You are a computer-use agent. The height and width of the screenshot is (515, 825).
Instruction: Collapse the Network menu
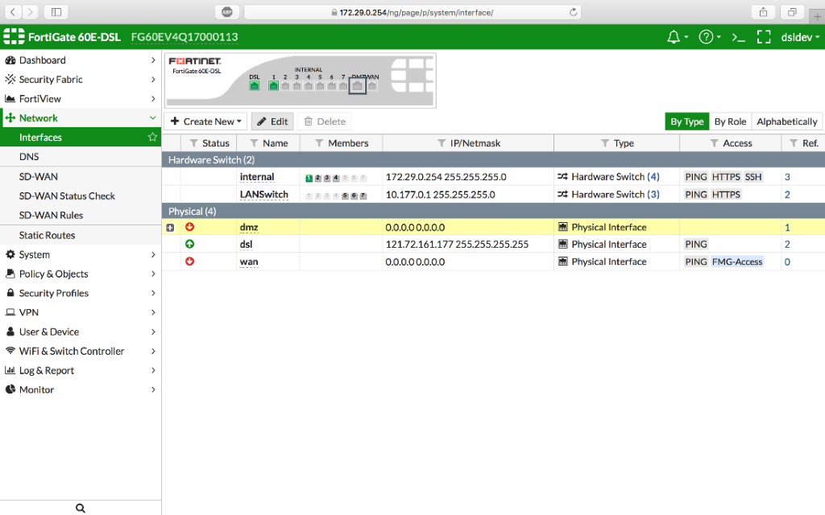click(x=80, y=117)
